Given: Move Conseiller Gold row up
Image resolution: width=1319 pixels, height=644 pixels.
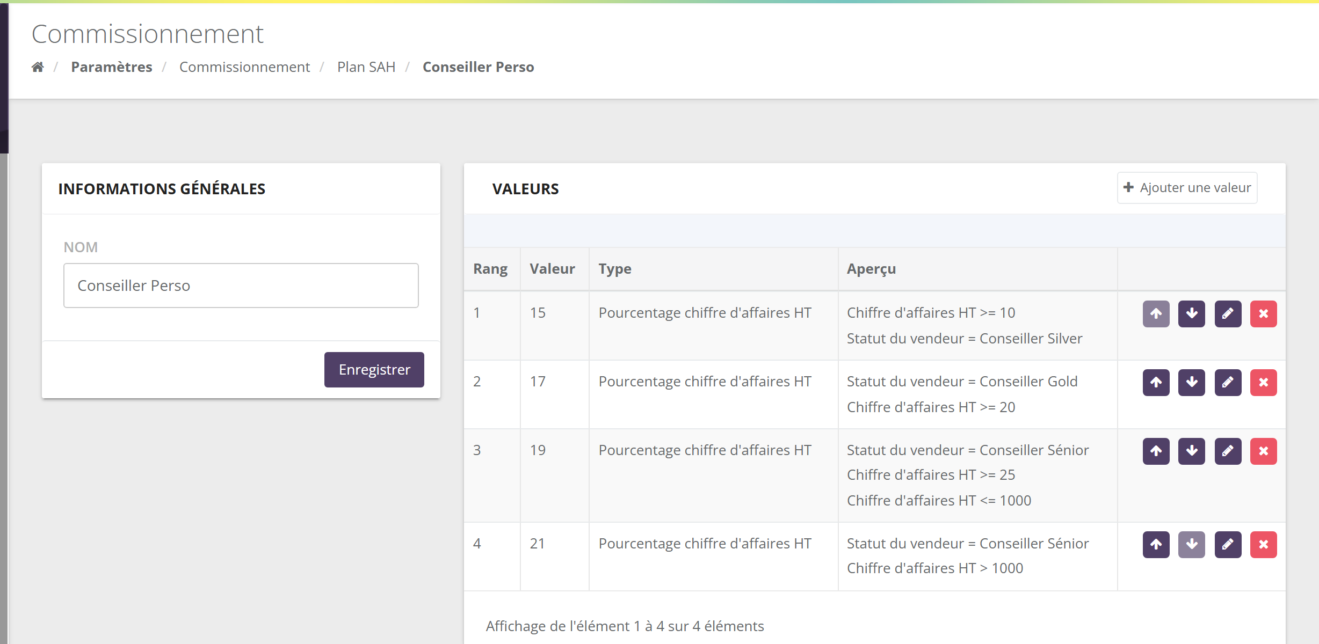Looking at the screenshot, I should (1156, 382).
